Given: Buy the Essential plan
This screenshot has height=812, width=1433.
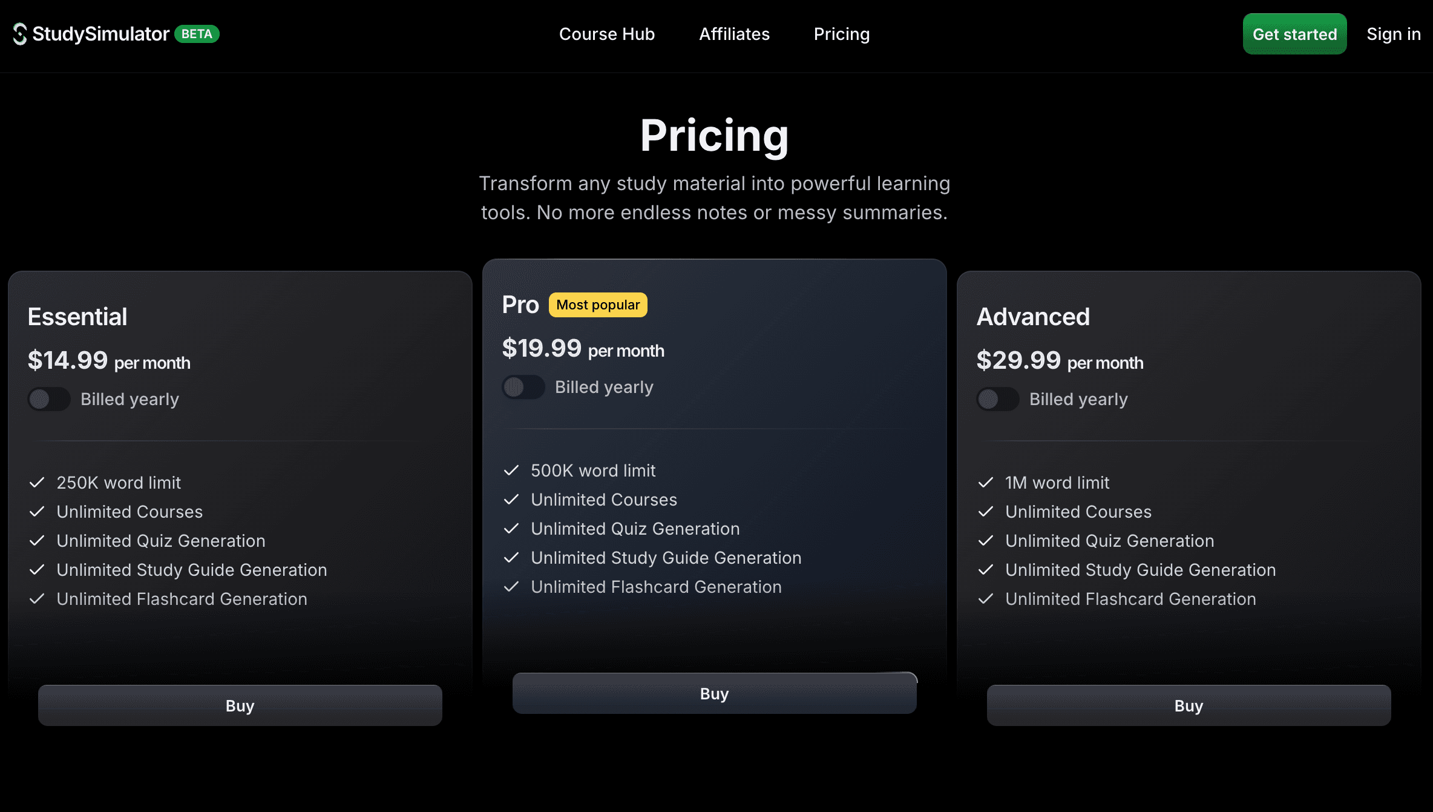Looking at the screenshot, I should click(240, 705).
